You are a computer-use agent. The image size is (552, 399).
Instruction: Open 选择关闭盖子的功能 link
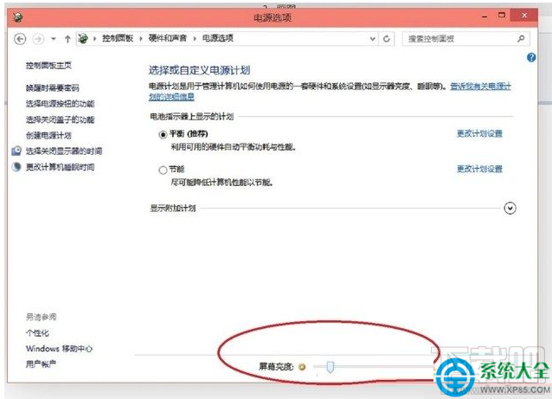(61, 119)
